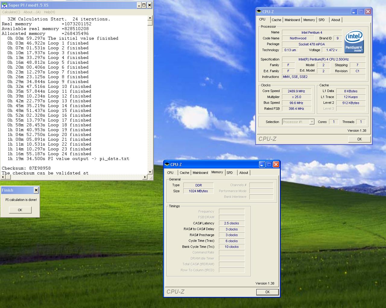This screenshot has height=308, width=386.
Task: Switch to SPD tab in upper CPU-Z window
Action: point(322,20)
